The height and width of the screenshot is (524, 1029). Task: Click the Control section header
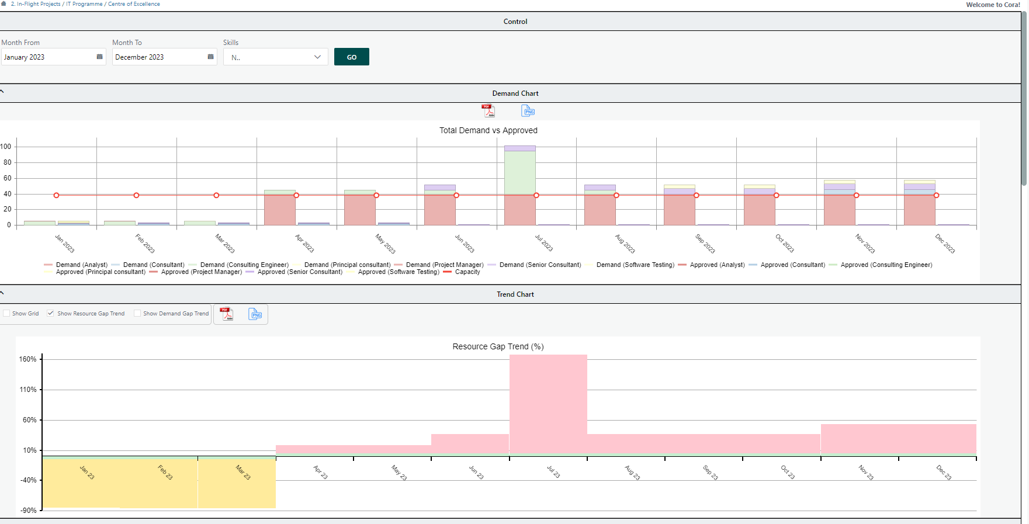click(x=515, y=22)
